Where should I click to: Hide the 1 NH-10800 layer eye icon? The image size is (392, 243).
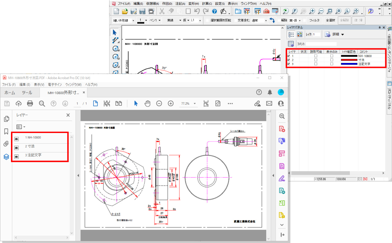click(16, 139)
